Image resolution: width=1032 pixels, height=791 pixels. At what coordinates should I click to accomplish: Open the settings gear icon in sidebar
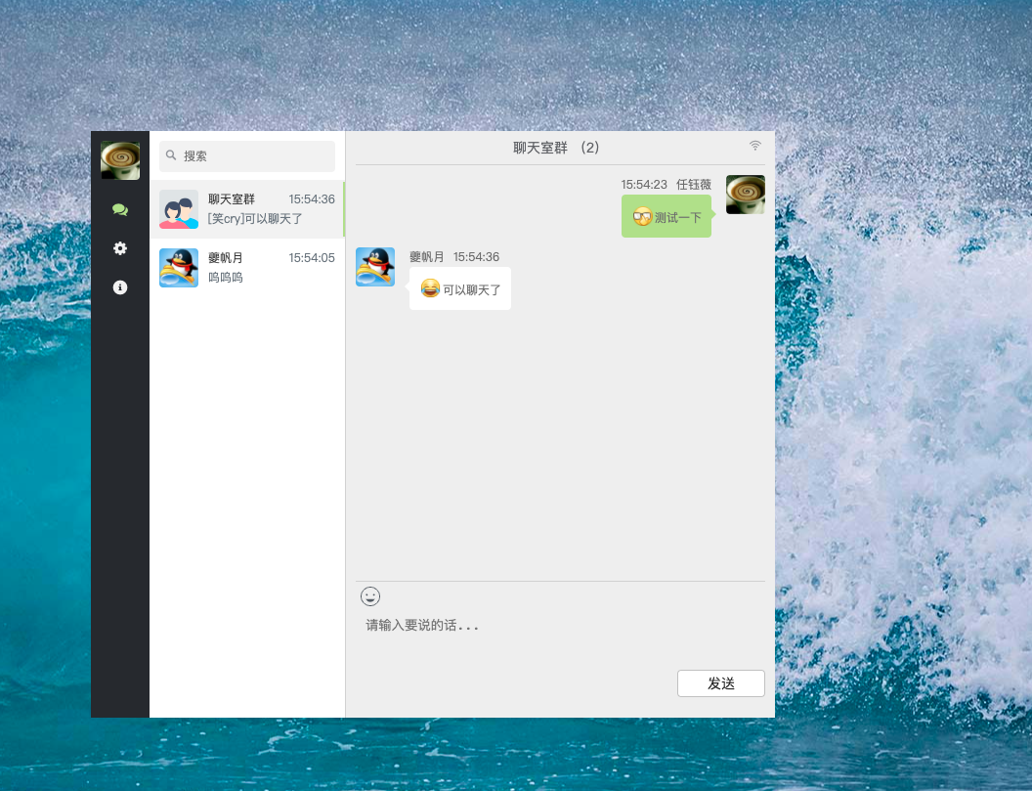(x=119, y=248)
